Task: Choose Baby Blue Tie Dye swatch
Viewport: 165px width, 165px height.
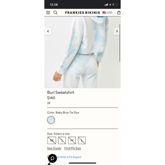Action: [x=51, y=120]
